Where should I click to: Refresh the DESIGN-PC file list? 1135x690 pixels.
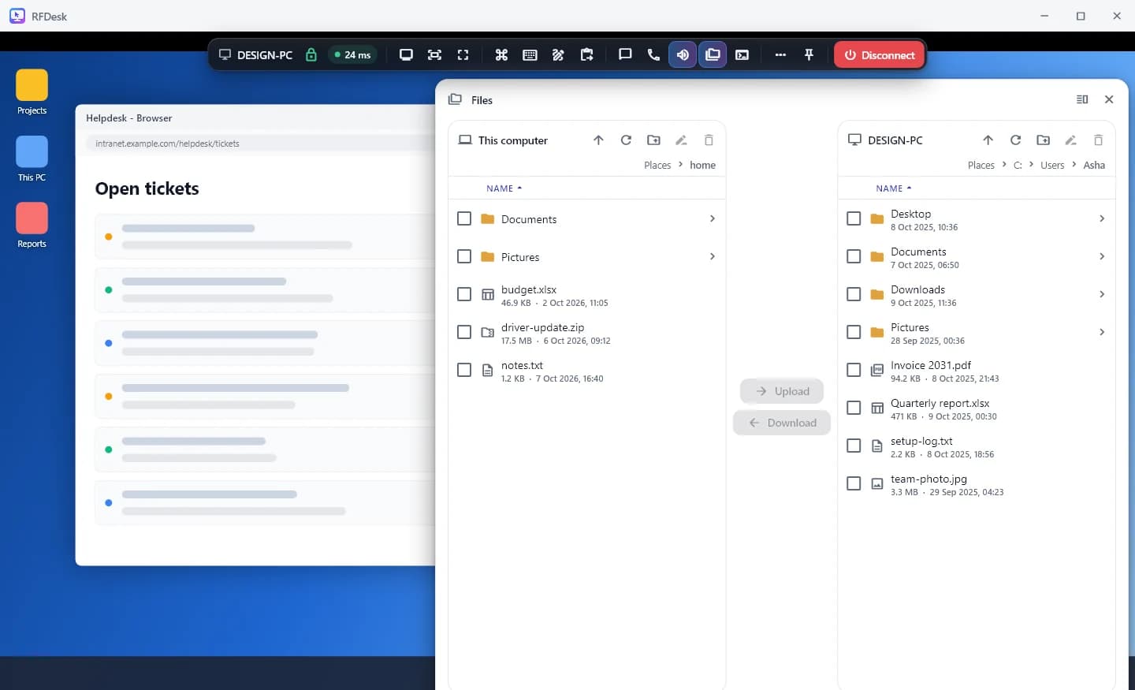[1015, 140]
